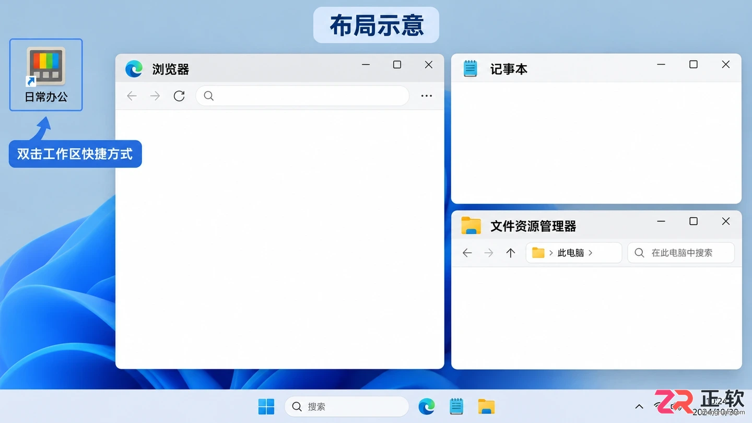Open Notepad from the taskbar

click(456, 406)
